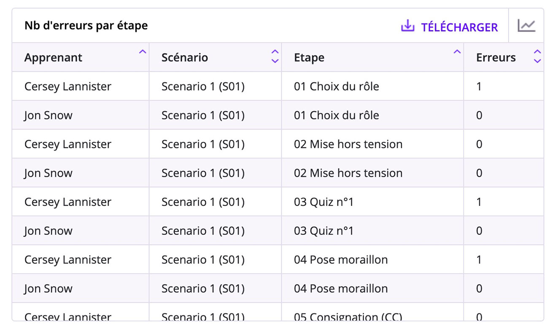Viewport: 556px width, 334px height.
Task: Click the Etape column sort arrow
Action: 457,52
